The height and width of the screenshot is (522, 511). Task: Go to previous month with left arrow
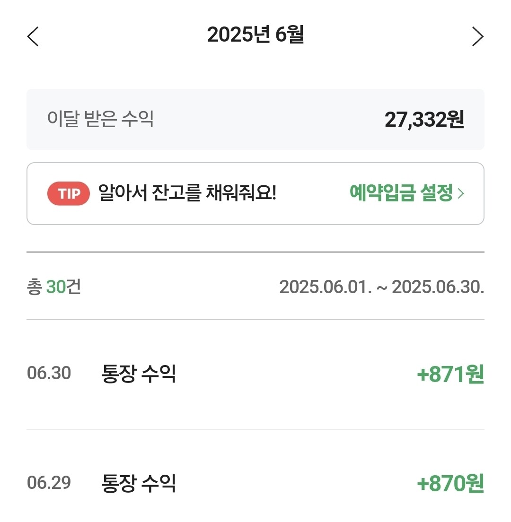(x=33, y=36)
